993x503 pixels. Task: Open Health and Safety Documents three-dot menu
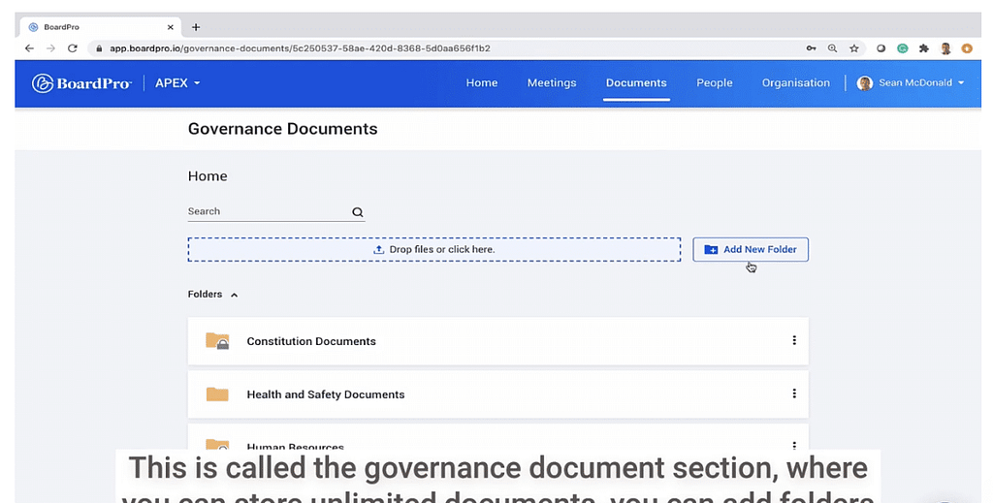tap(794, 394)
